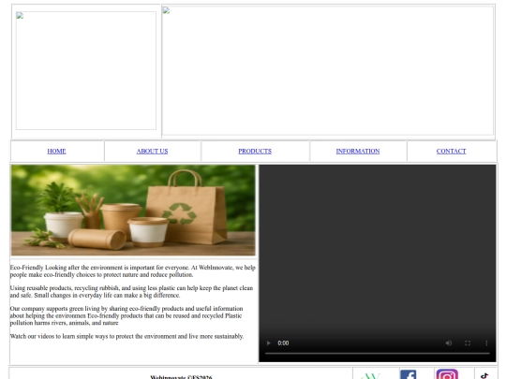Open the CONTACT link

(451, 152)
